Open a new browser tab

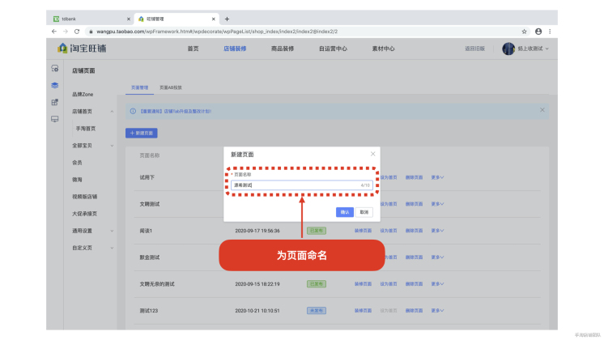point(227,19)
